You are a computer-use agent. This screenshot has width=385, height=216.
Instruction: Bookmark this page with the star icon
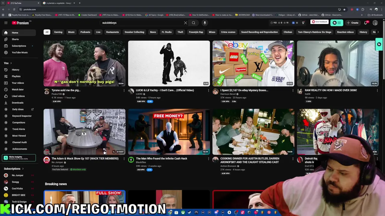pyautogui.click(x=344, y=9)
